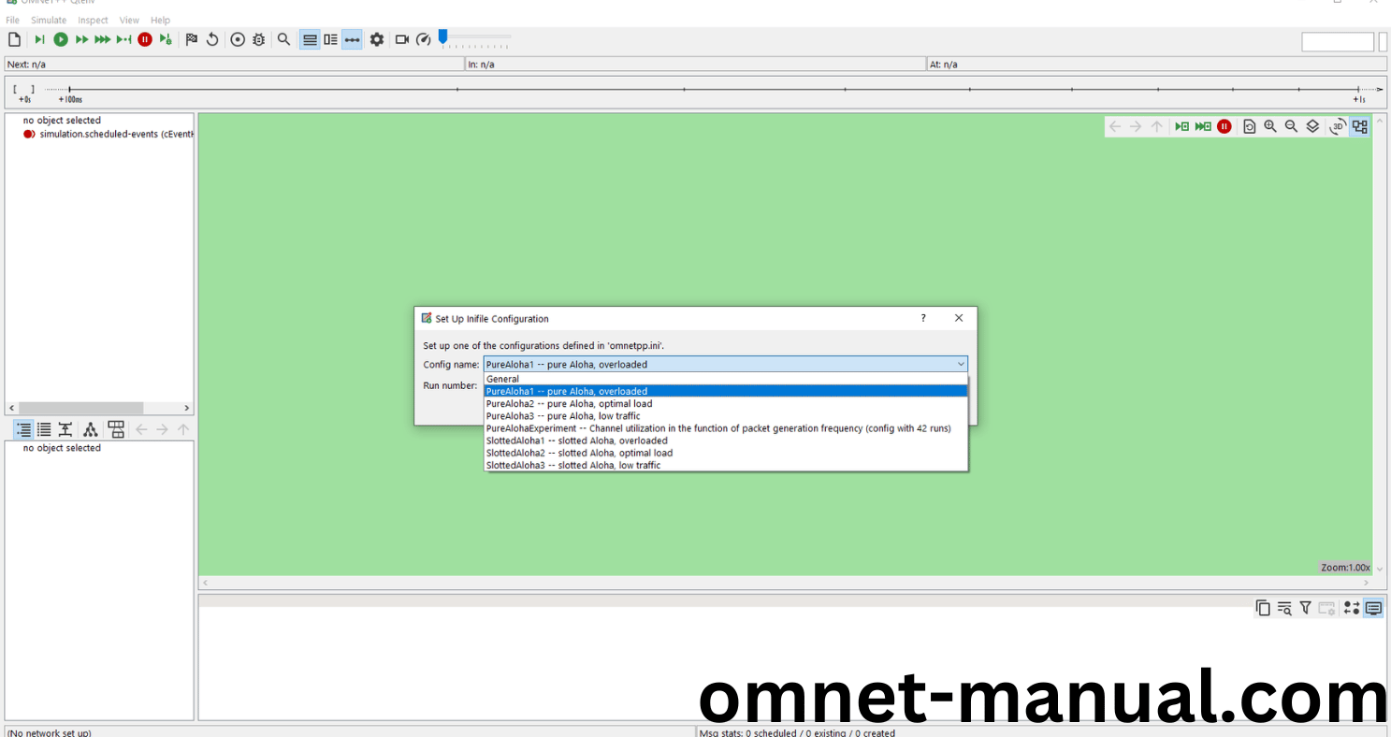Click the canvas Re-layout page-refresh icon
The width and height of the screenshot is (1391, 737).
(x=1249, y=126)
